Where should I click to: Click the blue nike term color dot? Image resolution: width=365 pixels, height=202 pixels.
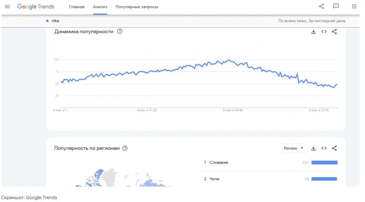47,21
